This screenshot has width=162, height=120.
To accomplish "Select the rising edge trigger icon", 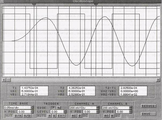I will click(x=53, y=108).
